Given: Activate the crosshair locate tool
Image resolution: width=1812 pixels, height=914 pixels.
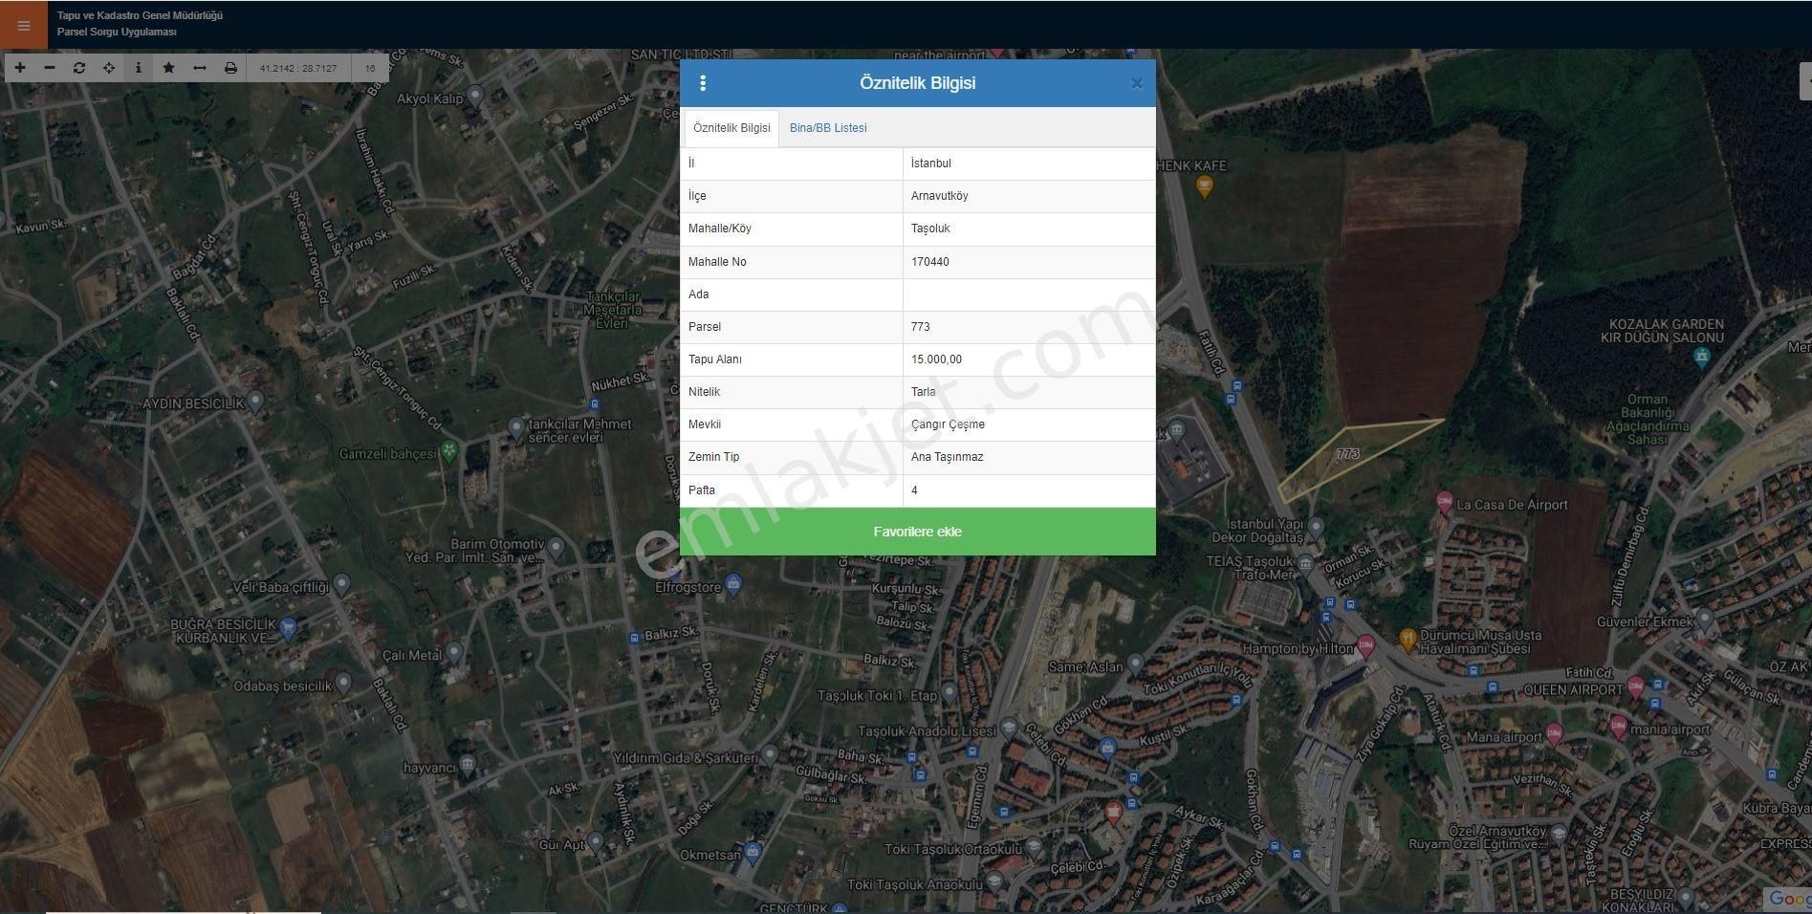Looking at the screenshot, I should coord(109,68).
